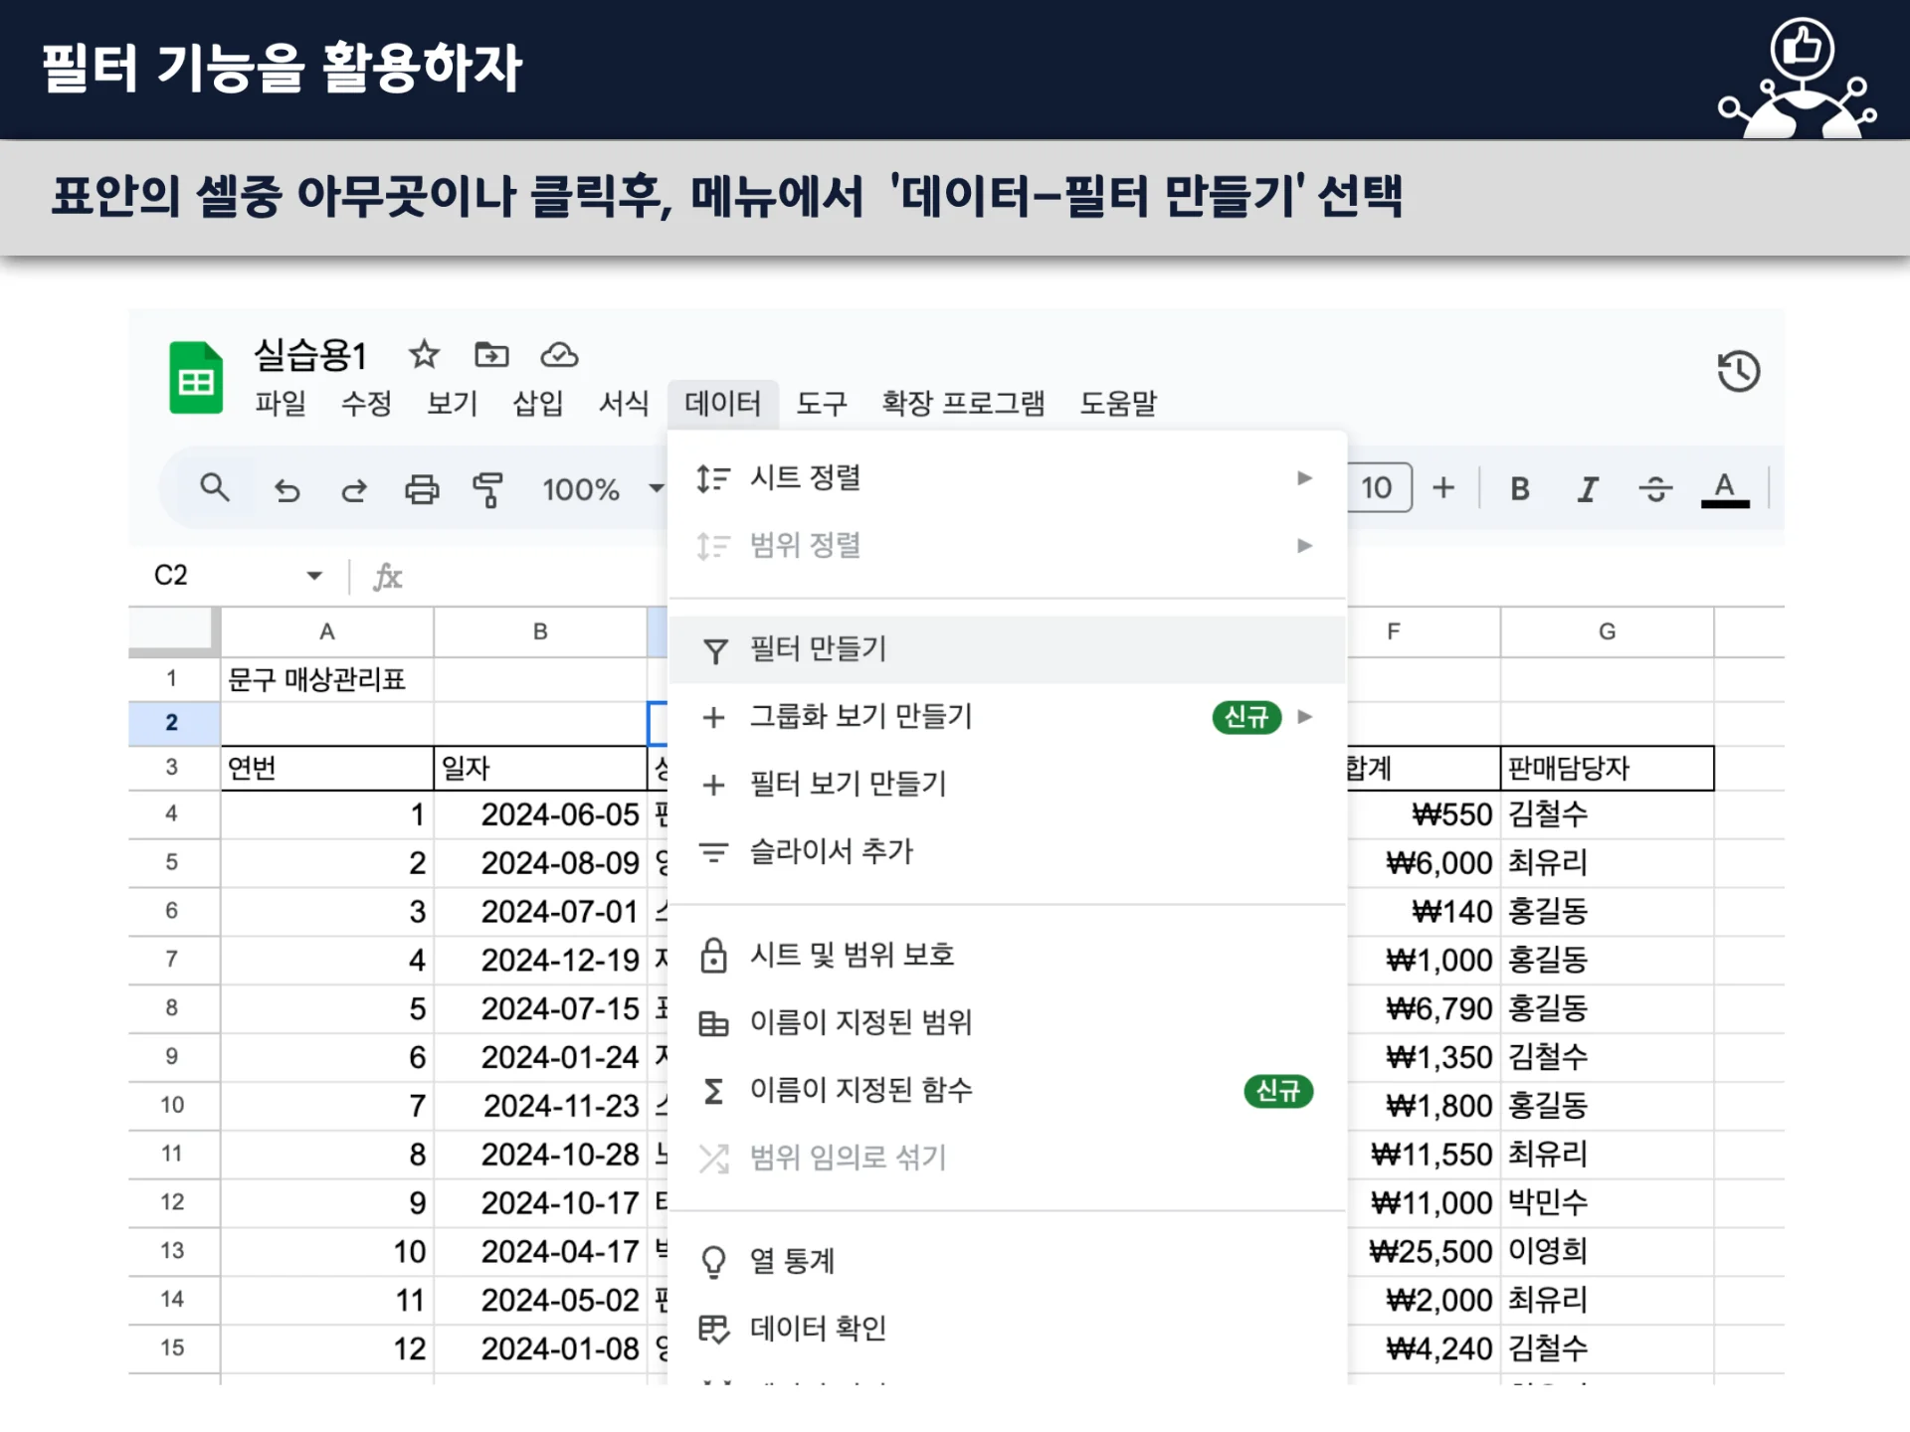The image size is (1910, 1432).
Task: Select column A header
Action: coord(327,631)
